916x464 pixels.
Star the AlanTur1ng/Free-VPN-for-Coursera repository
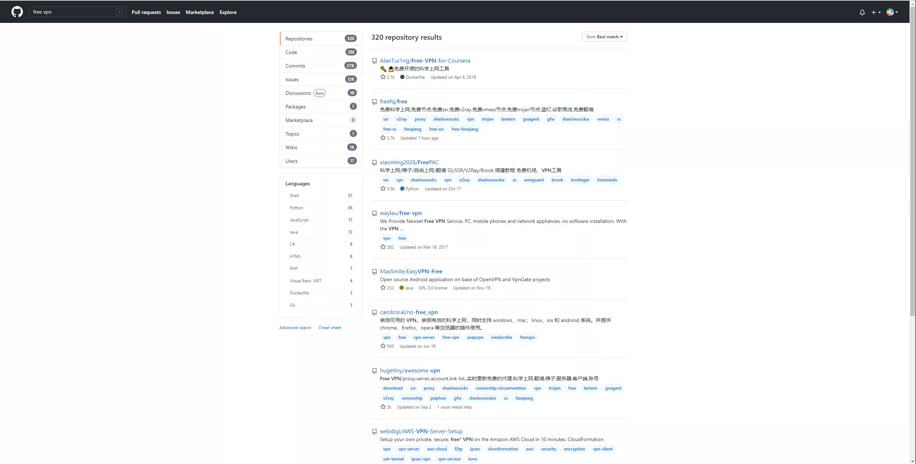tap(383, 77)
